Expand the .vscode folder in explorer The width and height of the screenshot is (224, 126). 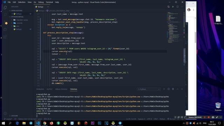pos(19,23)
